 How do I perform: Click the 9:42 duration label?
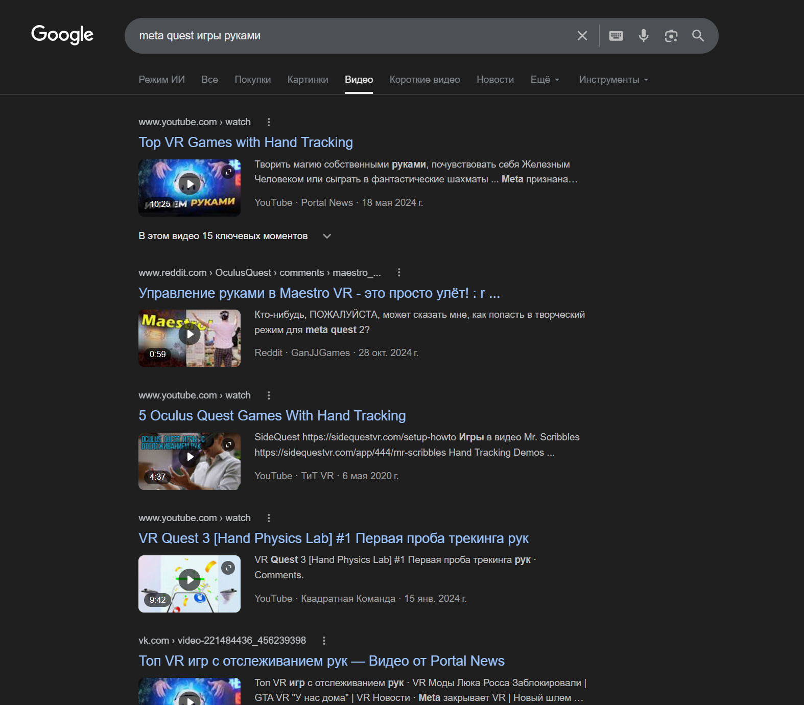pyautogui.click(x=157, y=600)
